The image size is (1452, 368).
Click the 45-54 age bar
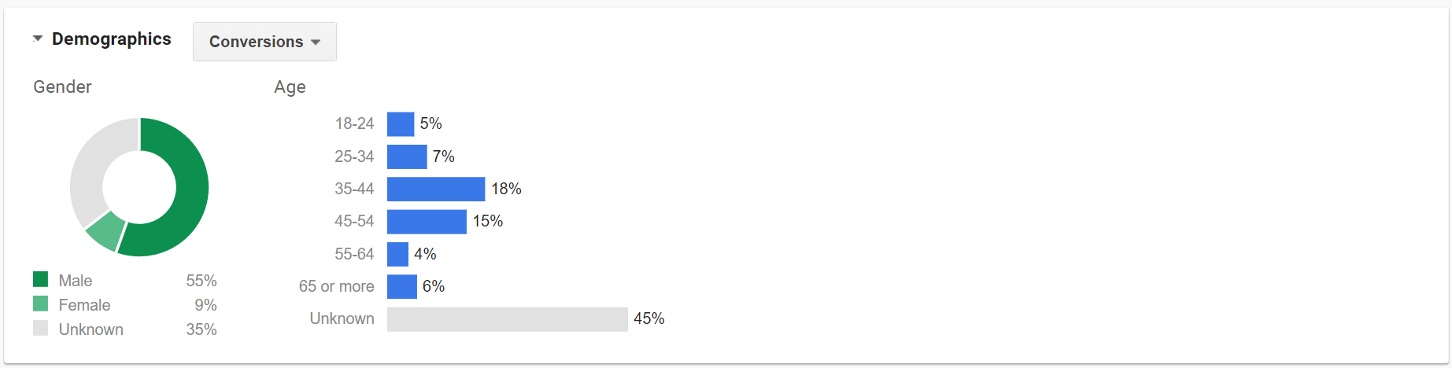click(427, 222)
